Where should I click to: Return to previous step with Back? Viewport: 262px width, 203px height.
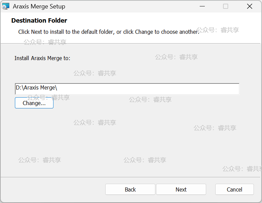130,189
